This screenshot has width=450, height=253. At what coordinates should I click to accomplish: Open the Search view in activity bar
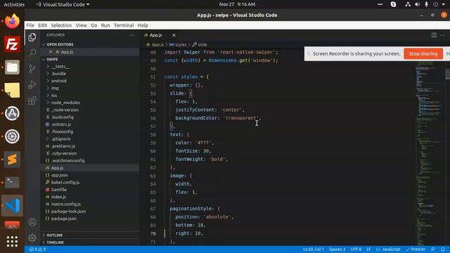(x=32, y=53)
